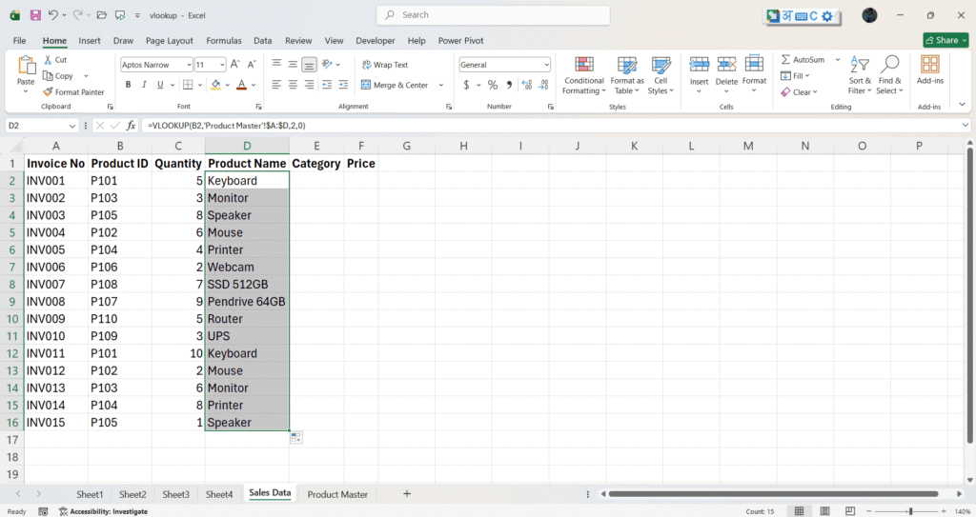
Task: Bottom align cell contents
Action: click(x=309, y=64)
